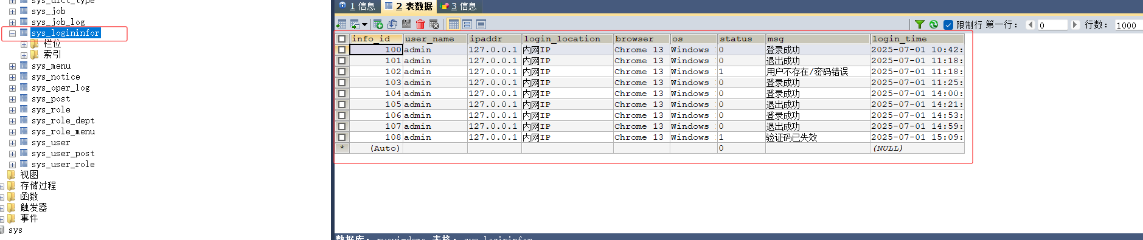Click the 触发器 folder icon
Screen dimensions: 1143x240
(12, 207)
